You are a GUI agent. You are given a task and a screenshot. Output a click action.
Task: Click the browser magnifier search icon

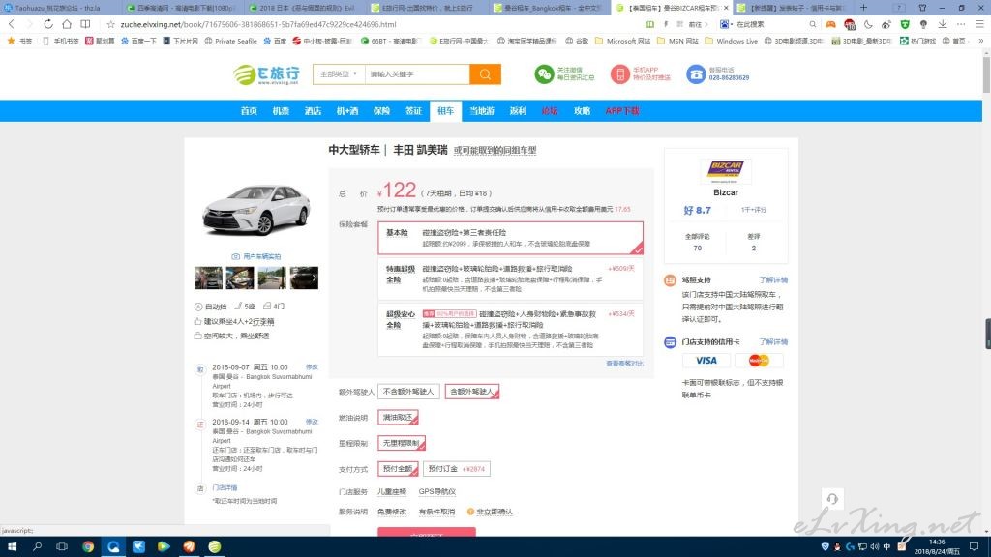pos(813,24)
